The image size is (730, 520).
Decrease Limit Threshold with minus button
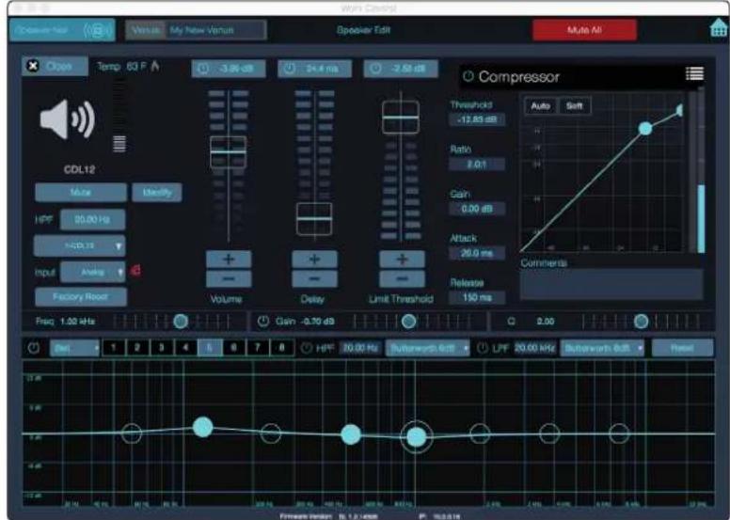402,279
